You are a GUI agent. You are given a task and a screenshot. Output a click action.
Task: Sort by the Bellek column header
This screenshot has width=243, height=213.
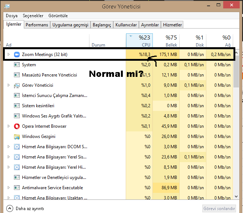click(x=166, y=40)
